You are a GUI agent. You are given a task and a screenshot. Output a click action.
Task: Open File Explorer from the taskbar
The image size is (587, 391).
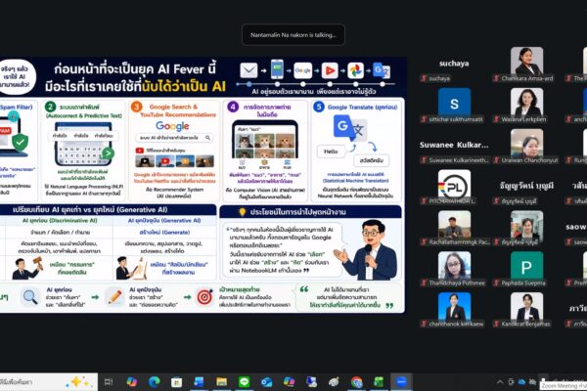coord(221,381)
